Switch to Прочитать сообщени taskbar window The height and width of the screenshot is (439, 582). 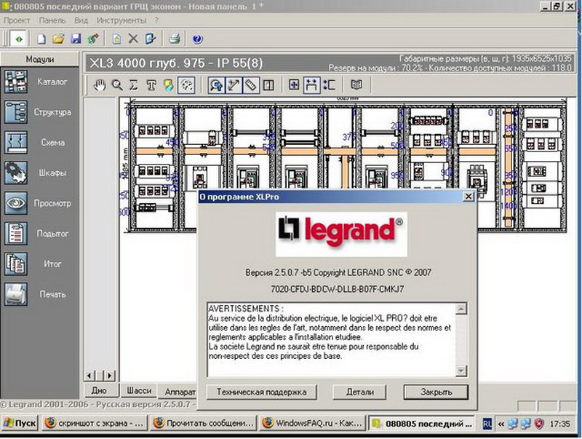point(204,423)
